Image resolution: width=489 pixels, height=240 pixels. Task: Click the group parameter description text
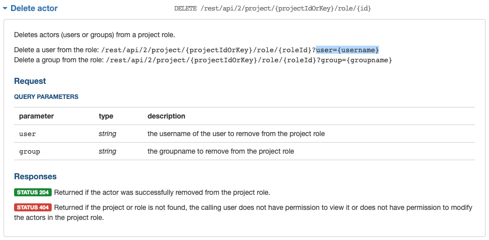[221, 152]
